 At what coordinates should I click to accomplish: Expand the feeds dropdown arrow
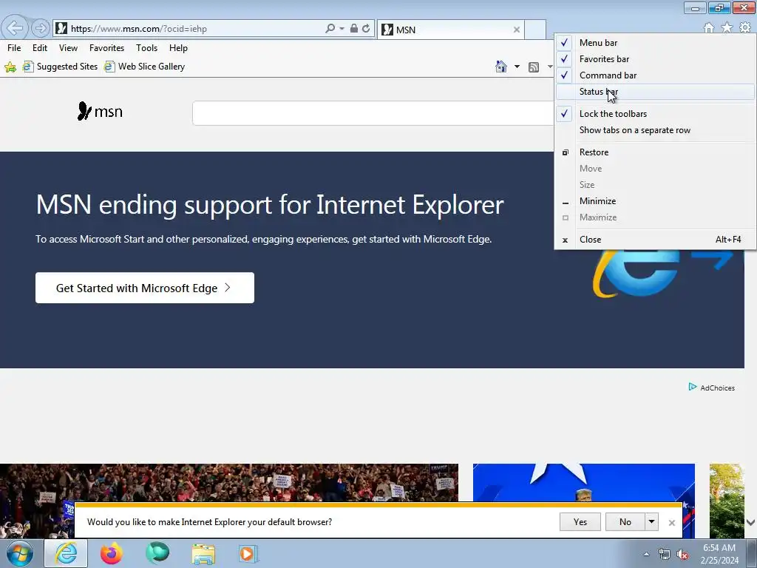[x=550, y=67]
